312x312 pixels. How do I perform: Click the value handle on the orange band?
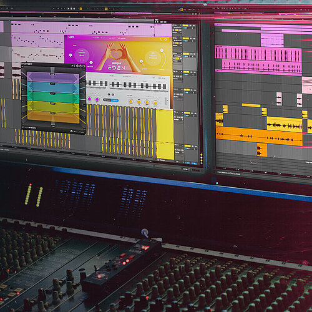tap(53, 114)
